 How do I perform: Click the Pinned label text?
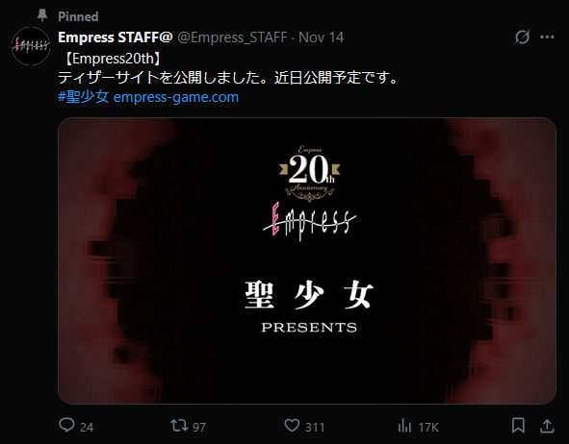(78, 16)
